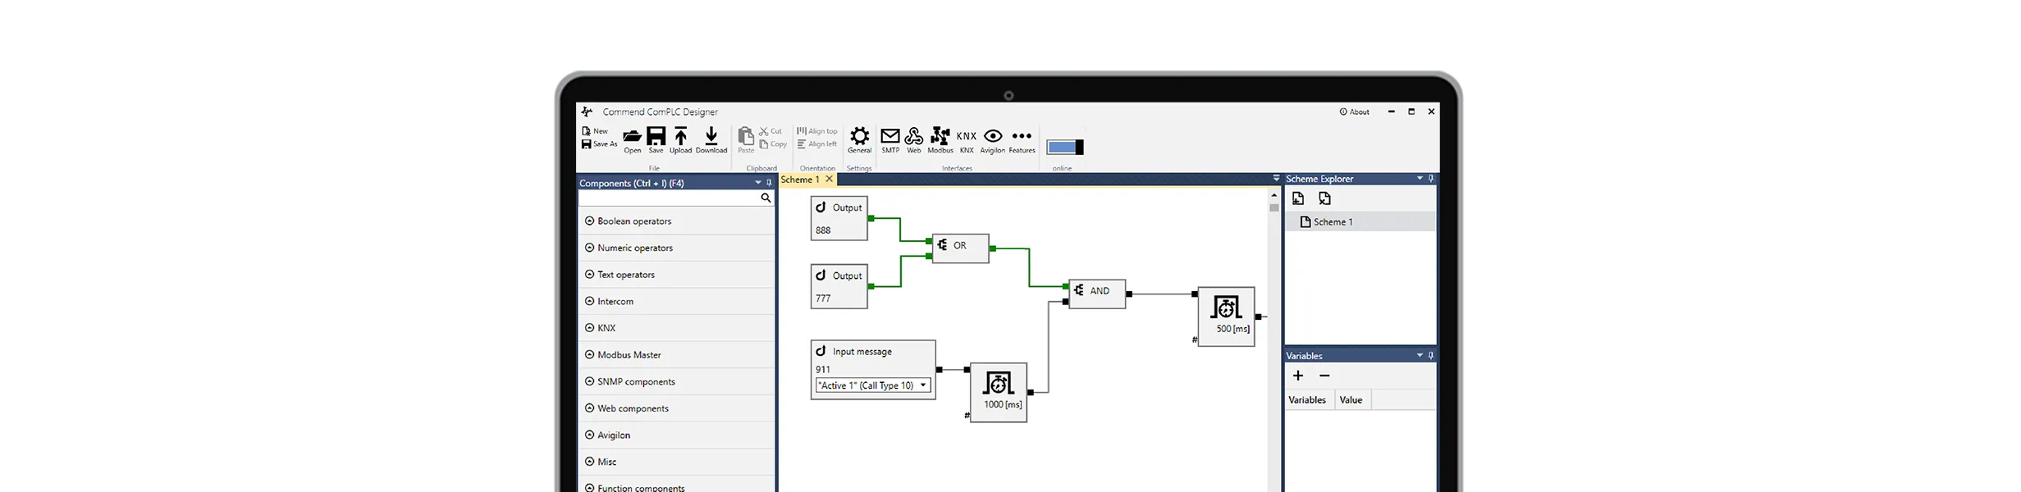This screenshot has height=492, width=2021.
Task: Pin the Scheme Explorer panel
Action: [x=1431, y=179]
